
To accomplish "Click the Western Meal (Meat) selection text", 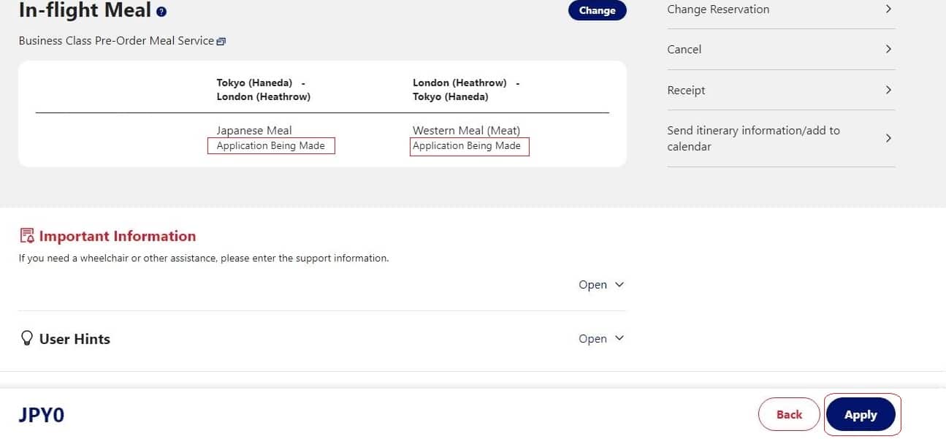I will point(466,131).
